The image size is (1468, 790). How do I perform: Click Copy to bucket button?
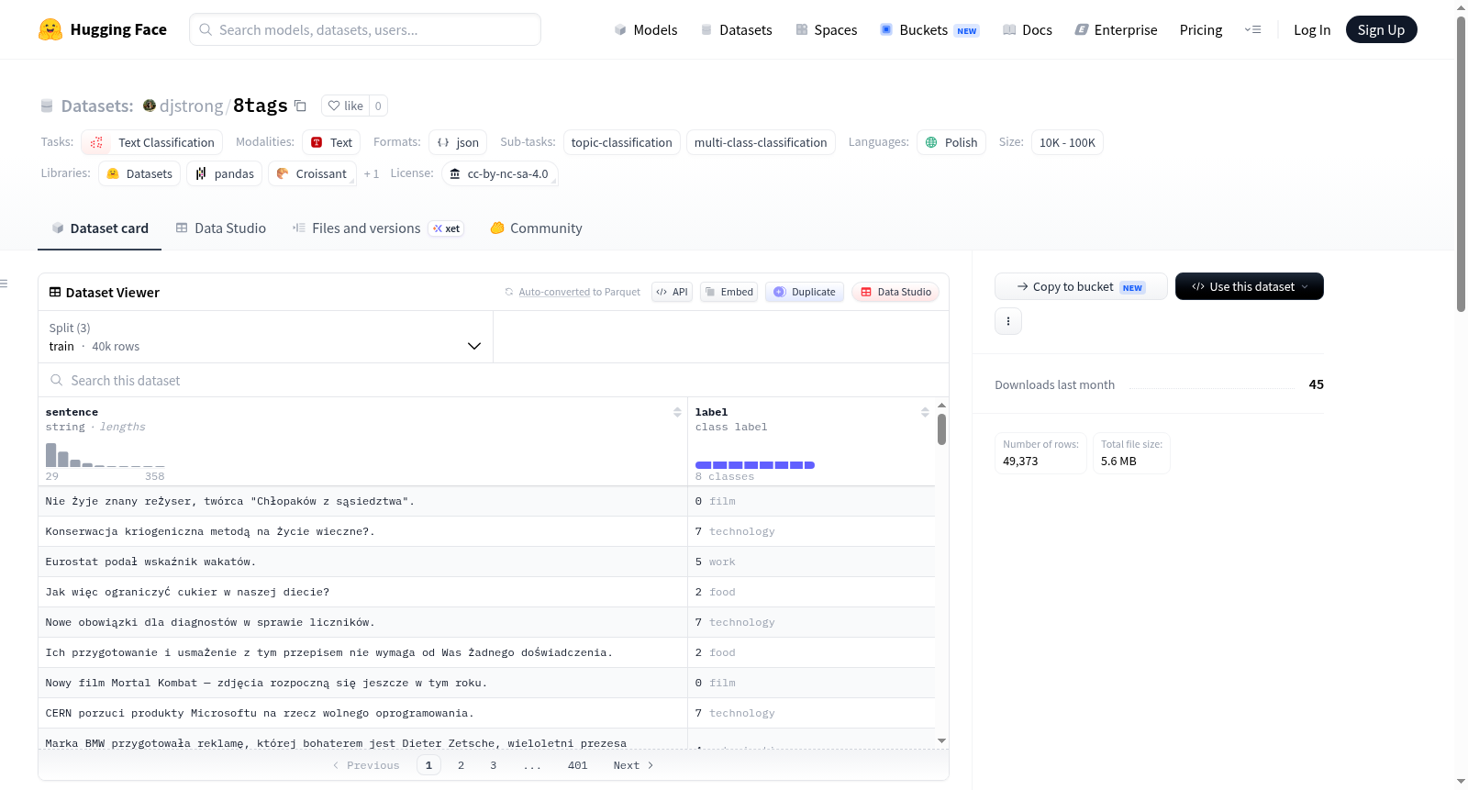(1081, 286)
